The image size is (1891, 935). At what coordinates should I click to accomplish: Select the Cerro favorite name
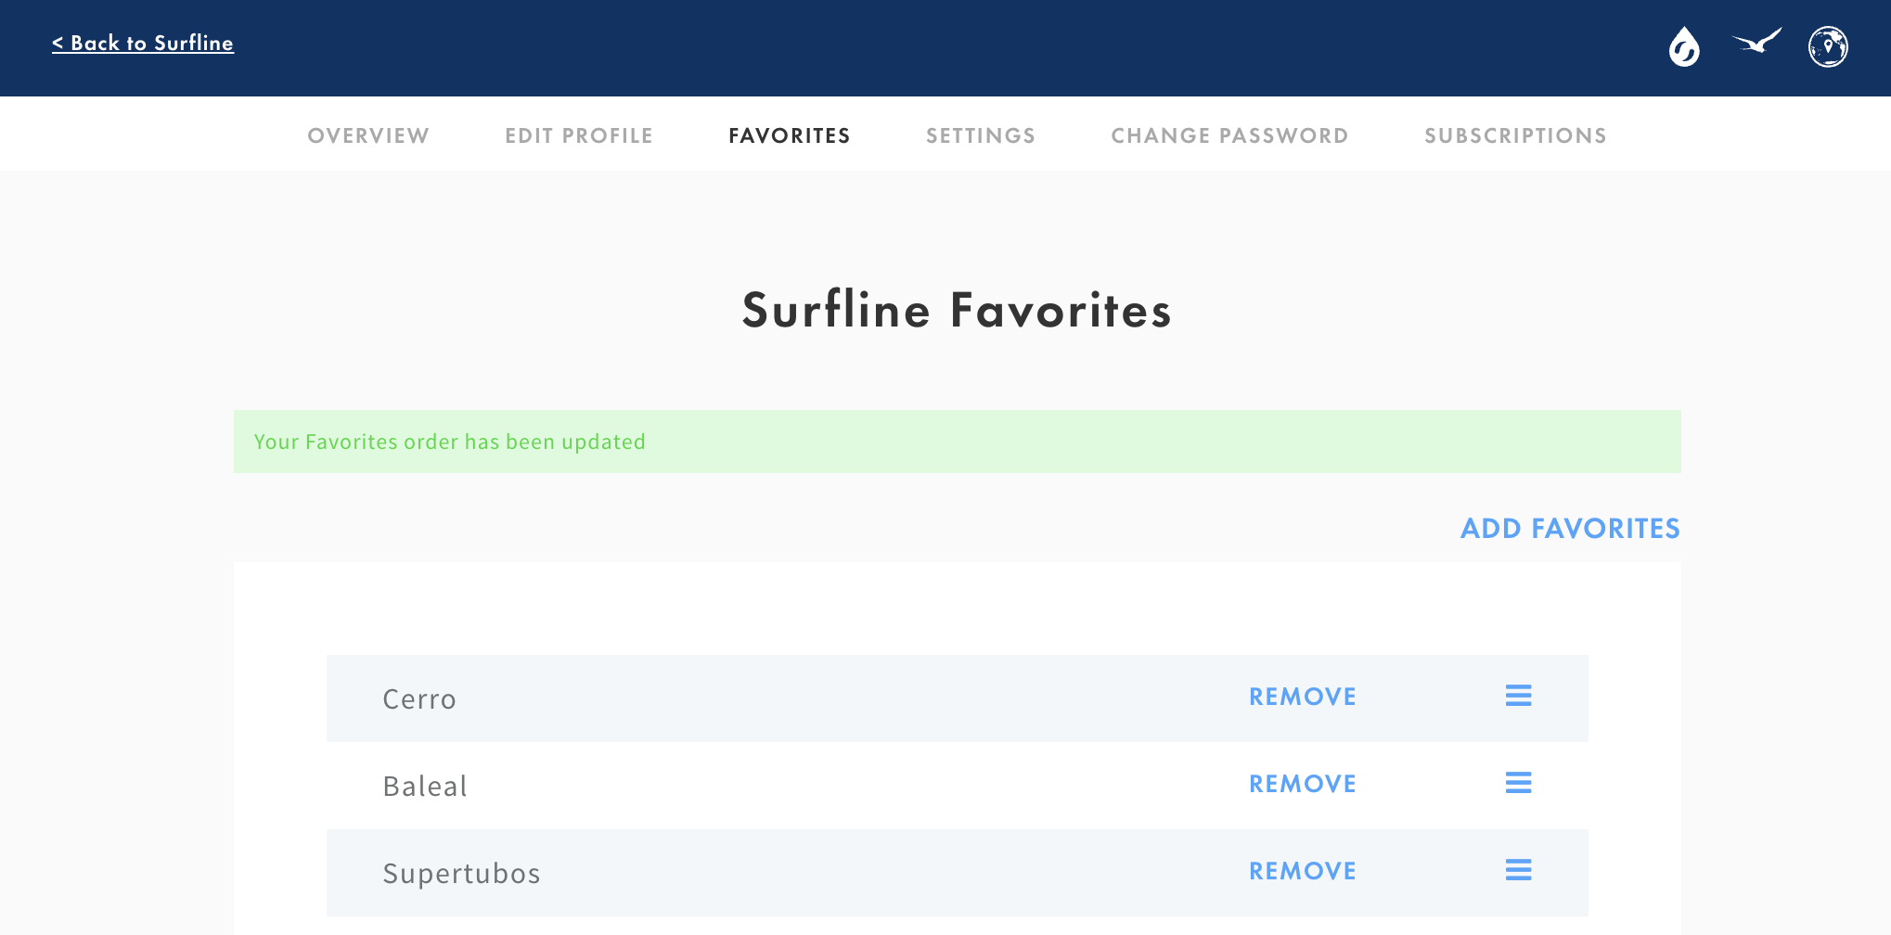point(419,699)
